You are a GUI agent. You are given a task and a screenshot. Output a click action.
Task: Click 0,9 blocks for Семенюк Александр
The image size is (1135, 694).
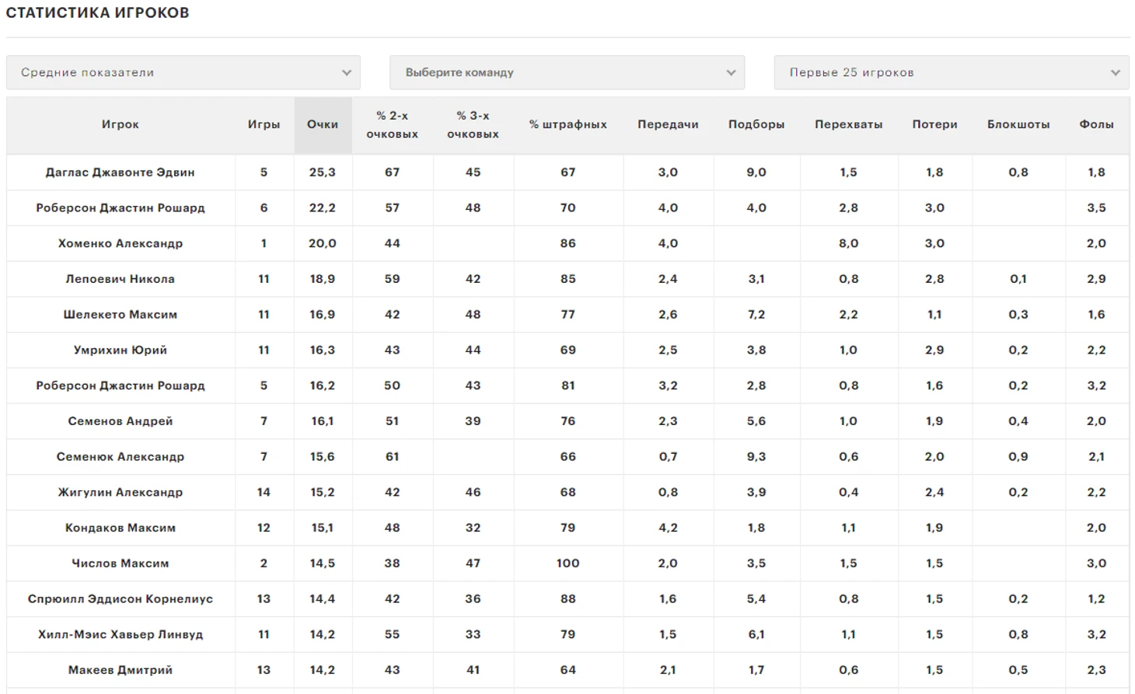[1018, 457]
